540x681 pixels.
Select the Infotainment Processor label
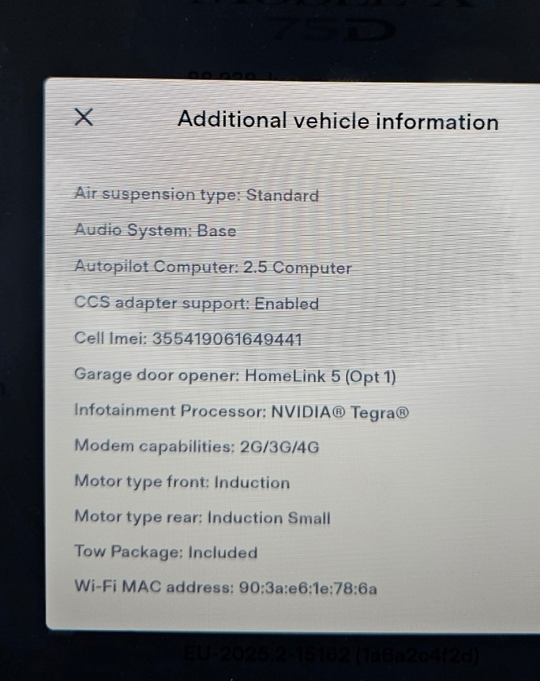click(x=170, y=410)
